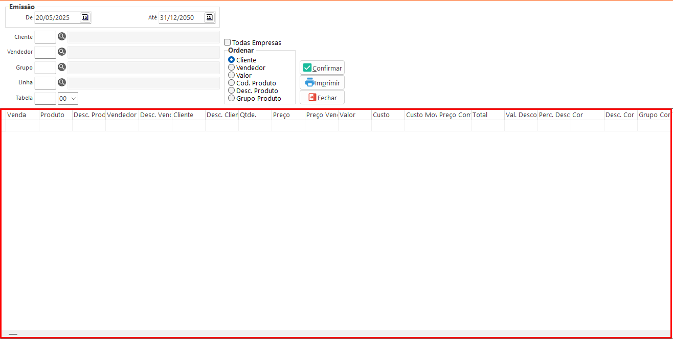Open calendar picker for De date
Screen dimensions: 673x339
point(85,17)
